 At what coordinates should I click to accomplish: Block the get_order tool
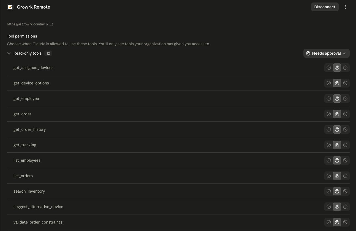[x=345, y=114]
